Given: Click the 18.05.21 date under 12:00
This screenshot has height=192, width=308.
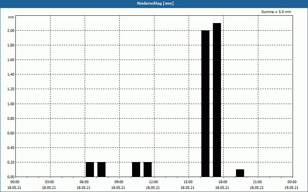Looking at the screenshot, I should click(x=152, y=188).
